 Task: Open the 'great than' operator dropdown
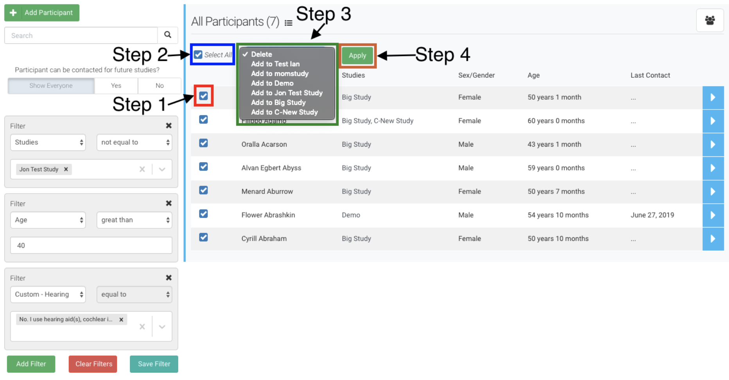134,220
